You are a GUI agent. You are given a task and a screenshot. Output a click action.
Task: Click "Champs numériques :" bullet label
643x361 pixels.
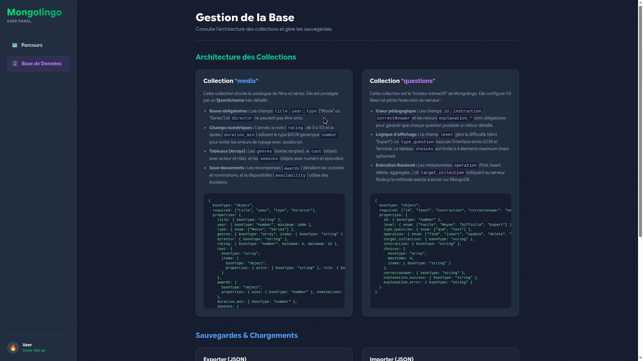click(232, 127)
